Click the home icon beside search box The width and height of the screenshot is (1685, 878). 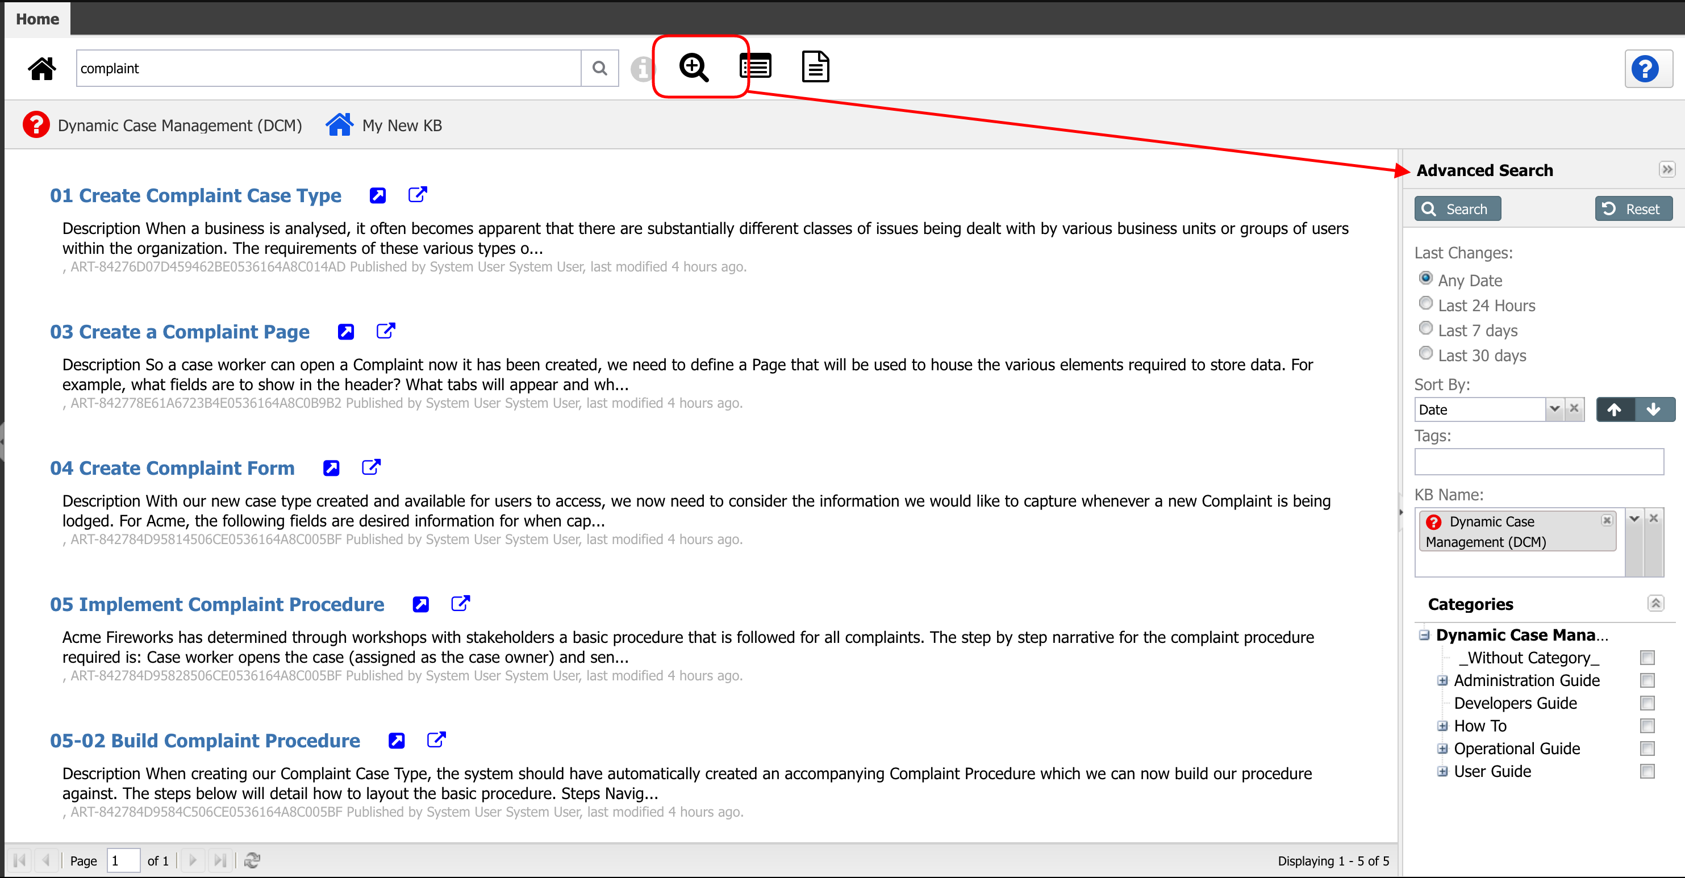[x=42, y=68]
